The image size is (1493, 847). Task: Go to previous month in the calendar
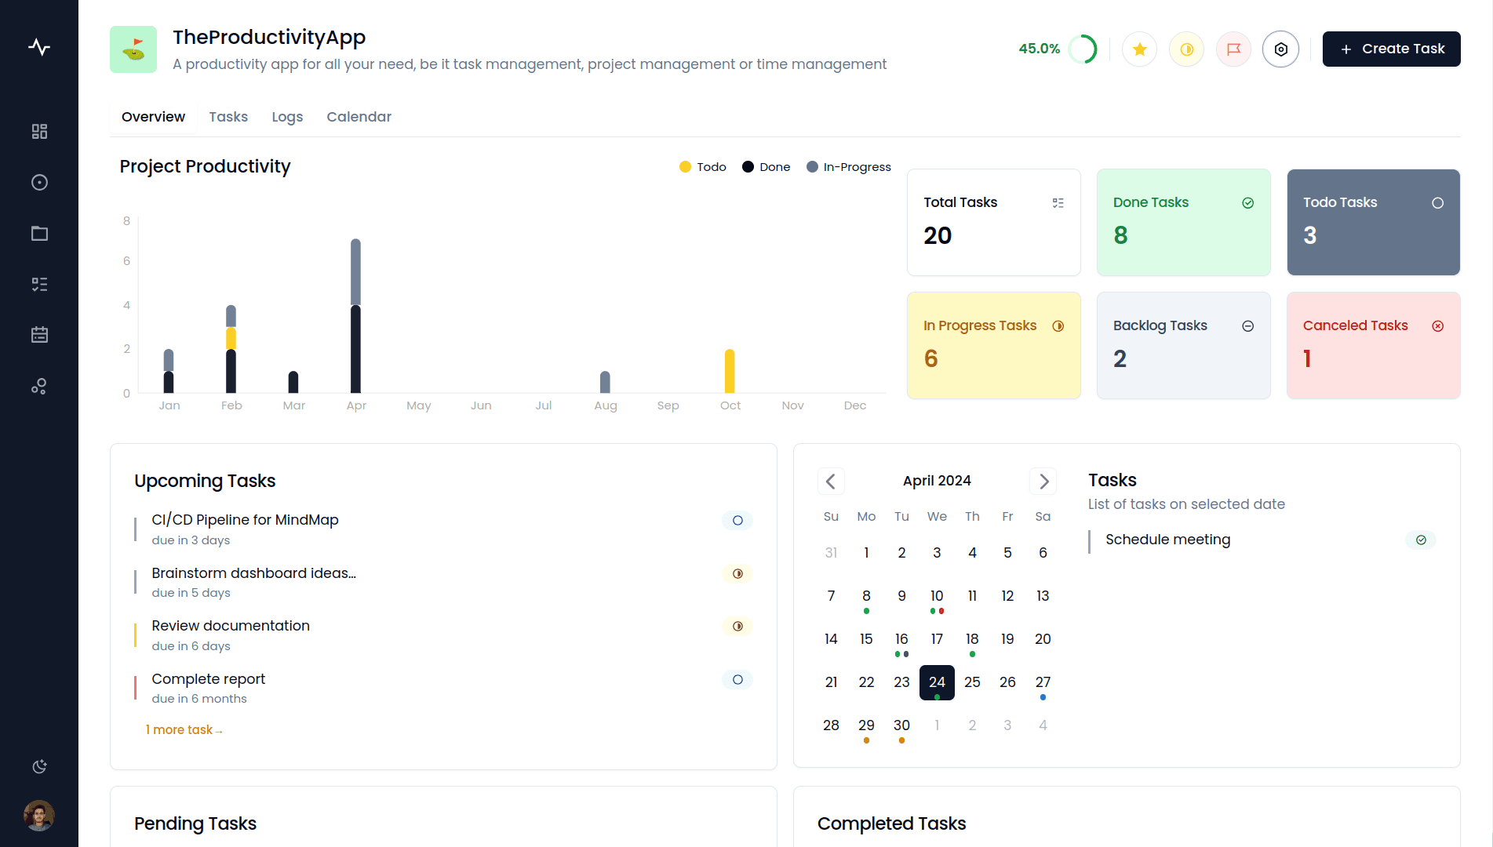click(831, 481)
